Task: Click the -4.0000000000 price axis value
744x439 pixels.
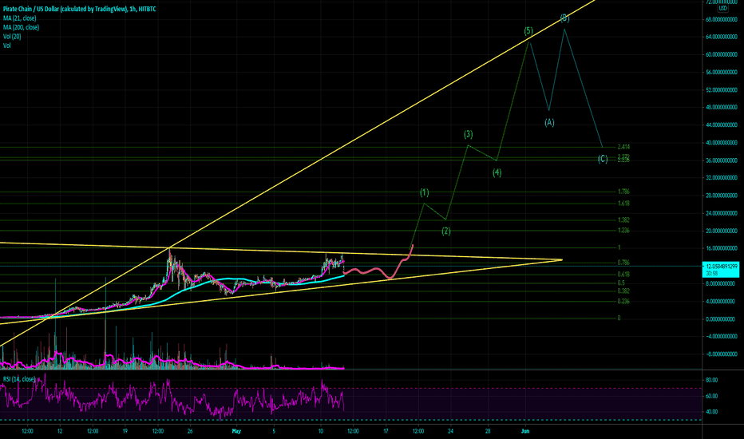Action: click(720, 337)
